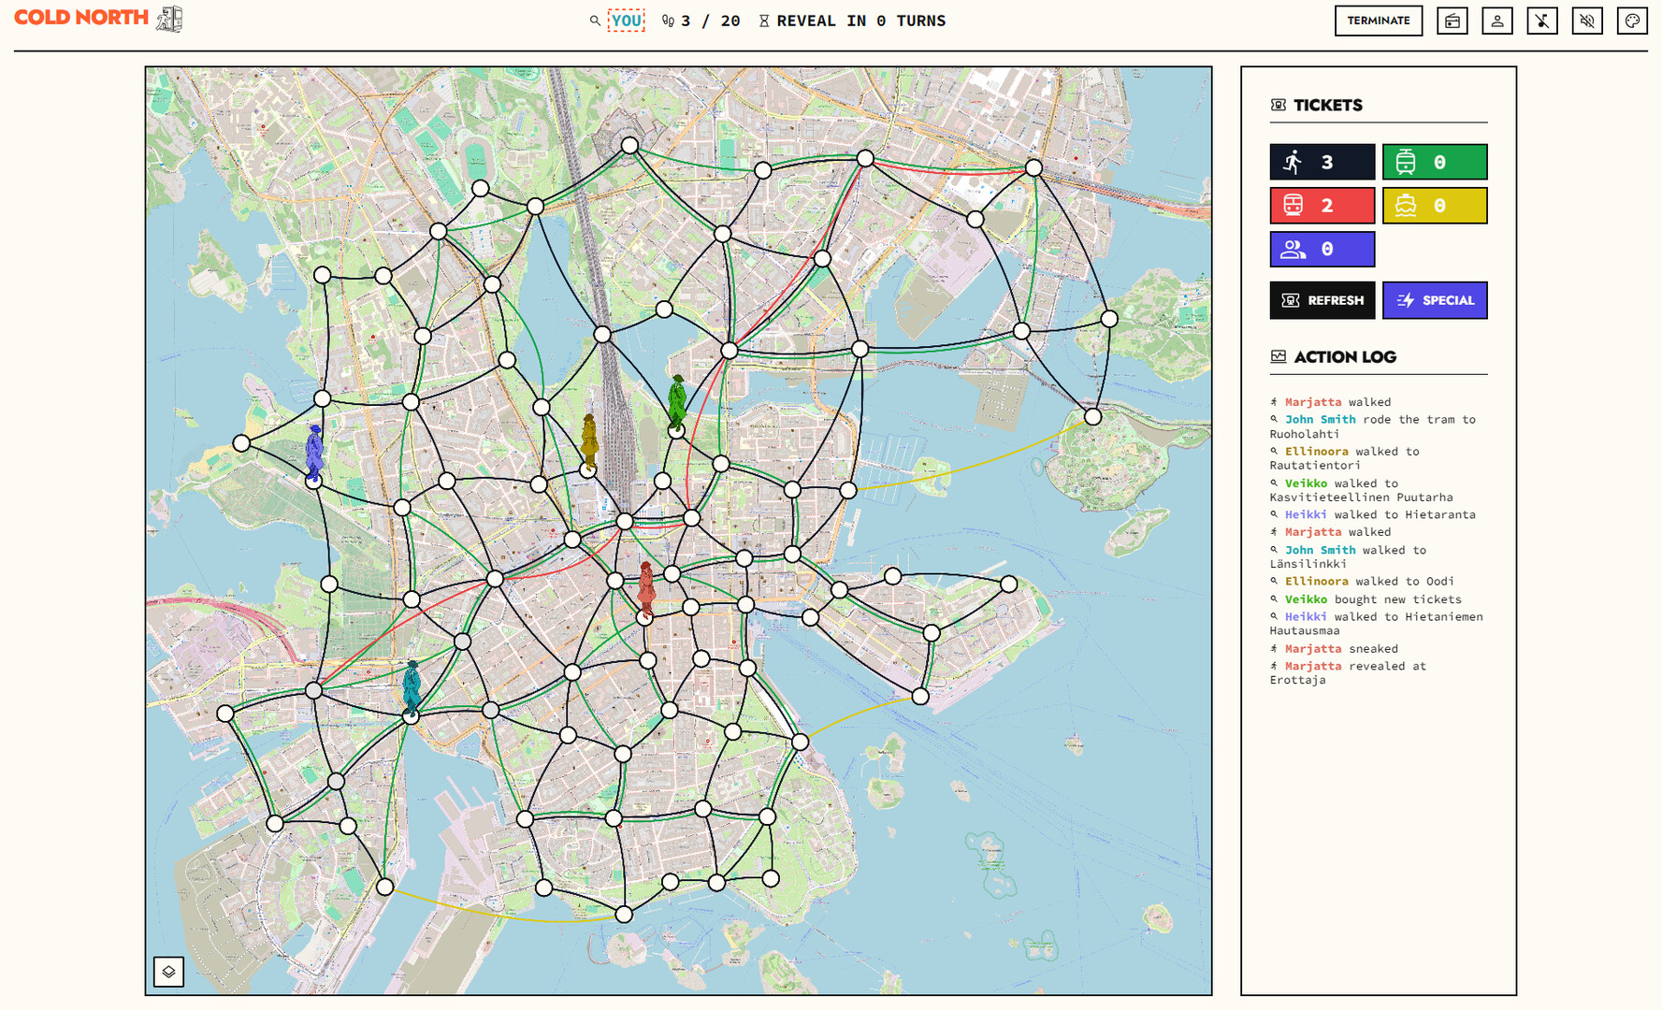Click the footsteps turn counter icon

668,21
